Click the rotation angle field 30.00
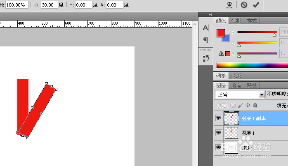288x166 pixels. point(49,5)
